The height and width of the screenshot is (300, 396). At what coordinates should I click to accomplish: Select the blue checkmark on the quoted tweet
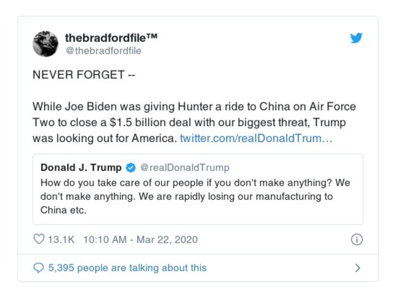pyautogui.click(x=130, y=168)
